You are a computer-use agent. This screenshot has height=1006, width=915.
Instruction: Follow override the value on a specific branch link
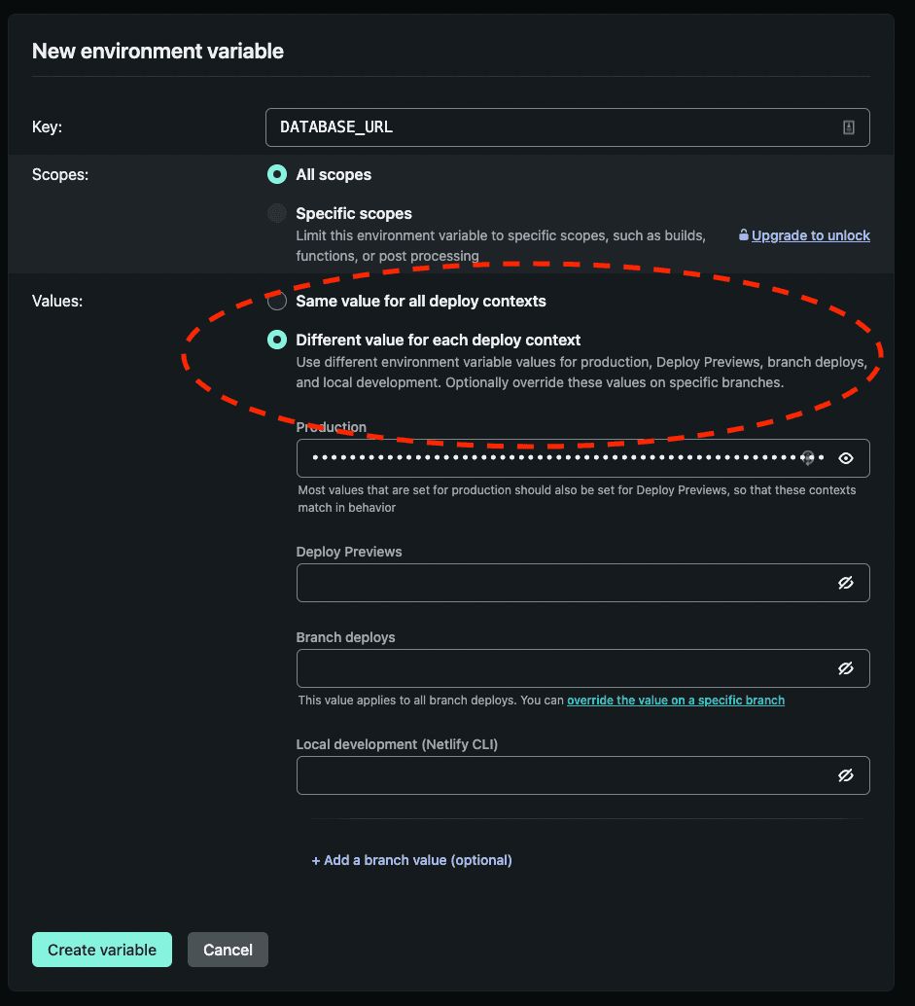676,701
